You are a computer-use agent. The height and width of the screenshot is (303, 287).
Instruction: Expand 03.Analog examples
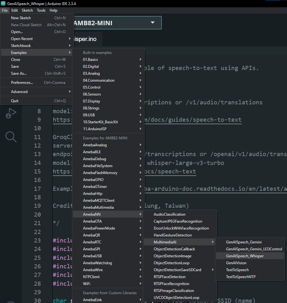108,73
